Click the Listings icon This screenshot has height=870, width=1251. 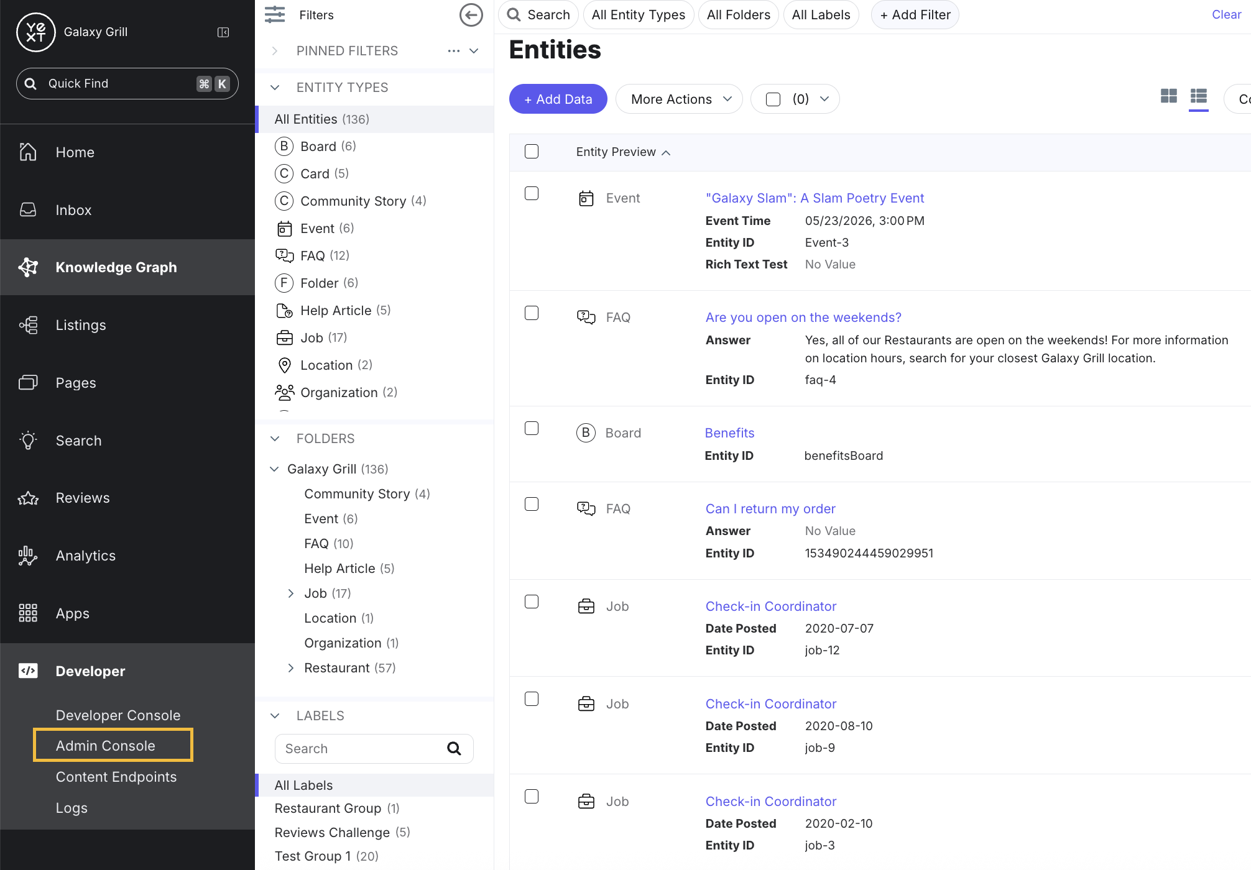(28, 325)
